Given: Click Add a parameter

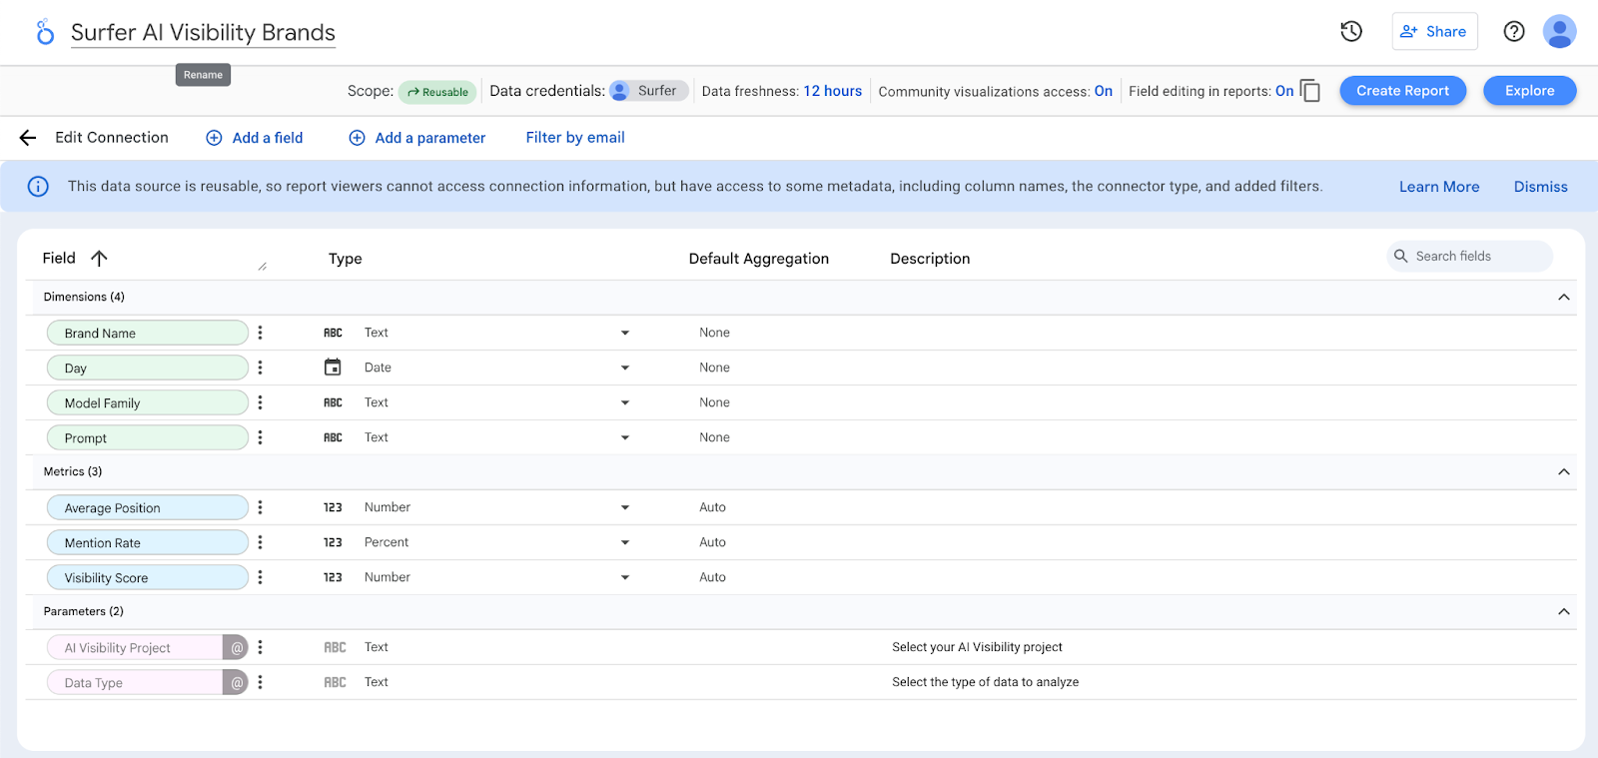Looking at the screenshot, I should tap(417, 138).
